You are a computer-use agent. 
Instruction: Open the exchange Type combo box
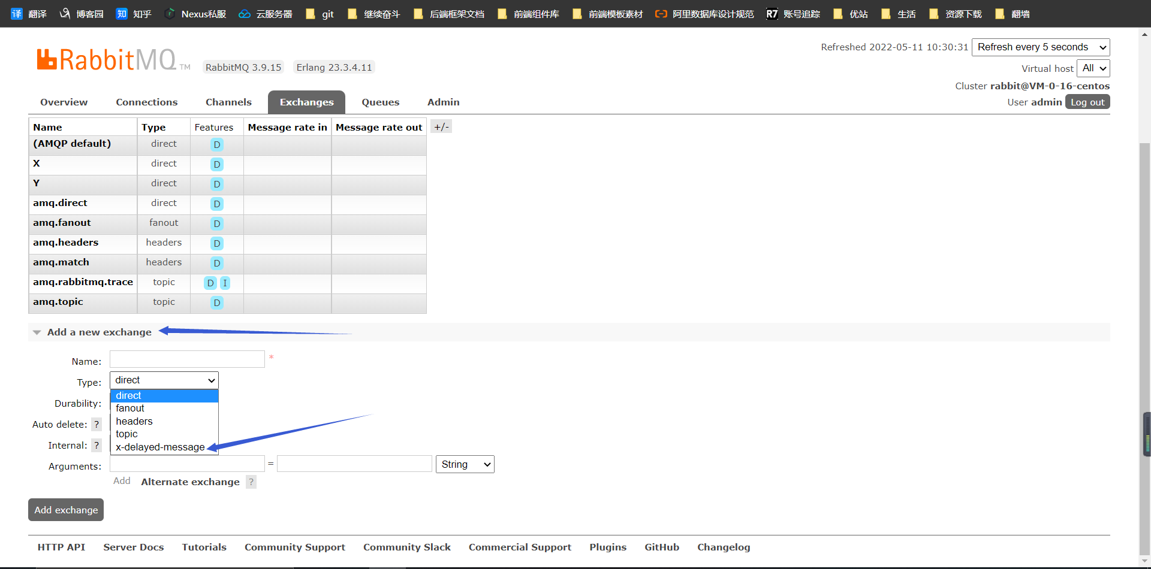tap(164, 380)
